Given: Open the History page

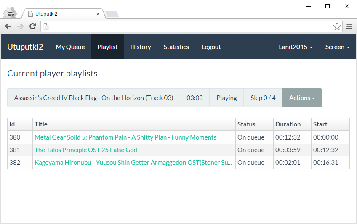Looking at the screenshot, I should click(x=141, y=47).
